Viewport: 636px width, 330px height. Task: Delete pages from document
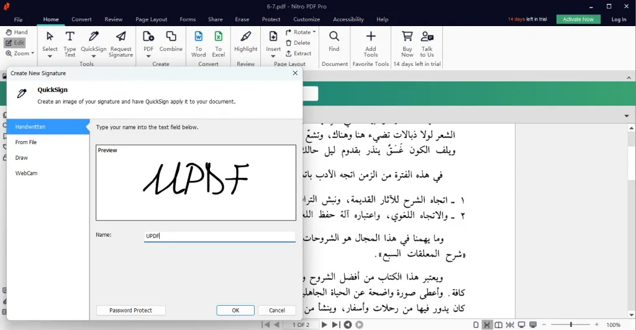tap(298, 43)
